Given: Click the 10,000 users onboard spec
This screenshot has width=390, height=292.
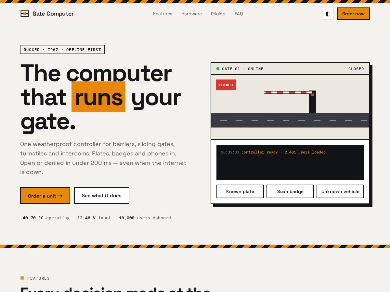Looking at the screenshot, I should (x=145, y=218).
